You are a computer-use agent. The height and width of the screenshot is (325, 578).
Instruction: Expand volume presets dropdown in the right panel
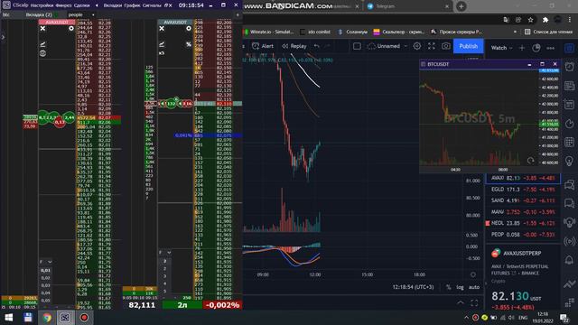coord(169,253)
